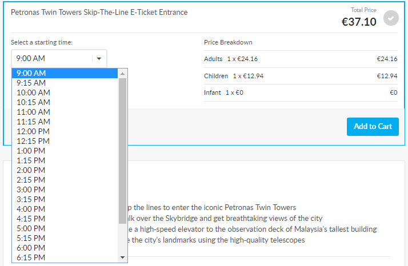Click the dropdown list scroll down arrow

(x=122, y=257)
